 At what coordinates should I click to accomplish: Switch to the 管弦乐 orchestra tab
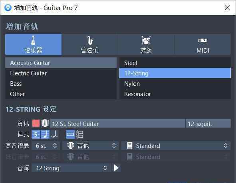pos(90,45)
